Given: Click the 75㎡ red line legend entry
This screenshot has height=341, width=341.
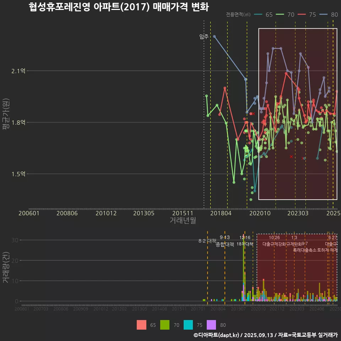Looking at the screenshot, I should coord(307,15).
